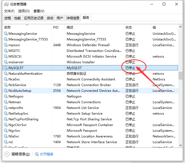Collapse details with the 简略信息 arrow icon

(x=7, y=154)
